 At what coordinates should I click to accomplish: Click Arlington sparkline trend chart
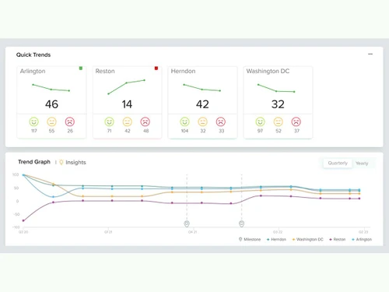(x=51, y=87)
